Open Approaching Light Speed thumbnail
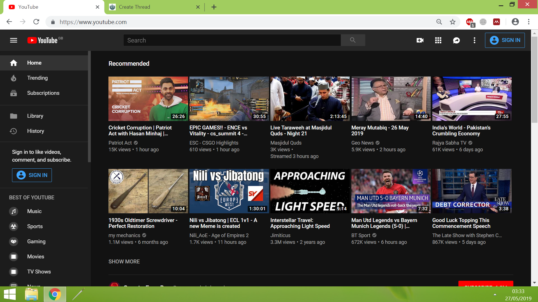The height and width of the screenshot is (302, 538). pos(310,191)
